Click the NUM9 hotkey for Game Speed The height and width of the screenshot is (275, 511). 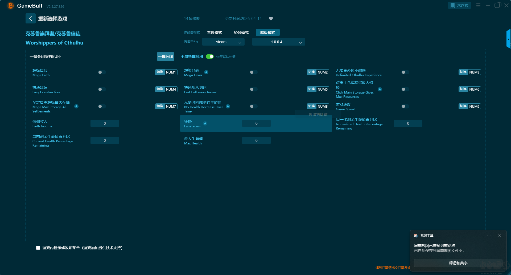470,106
